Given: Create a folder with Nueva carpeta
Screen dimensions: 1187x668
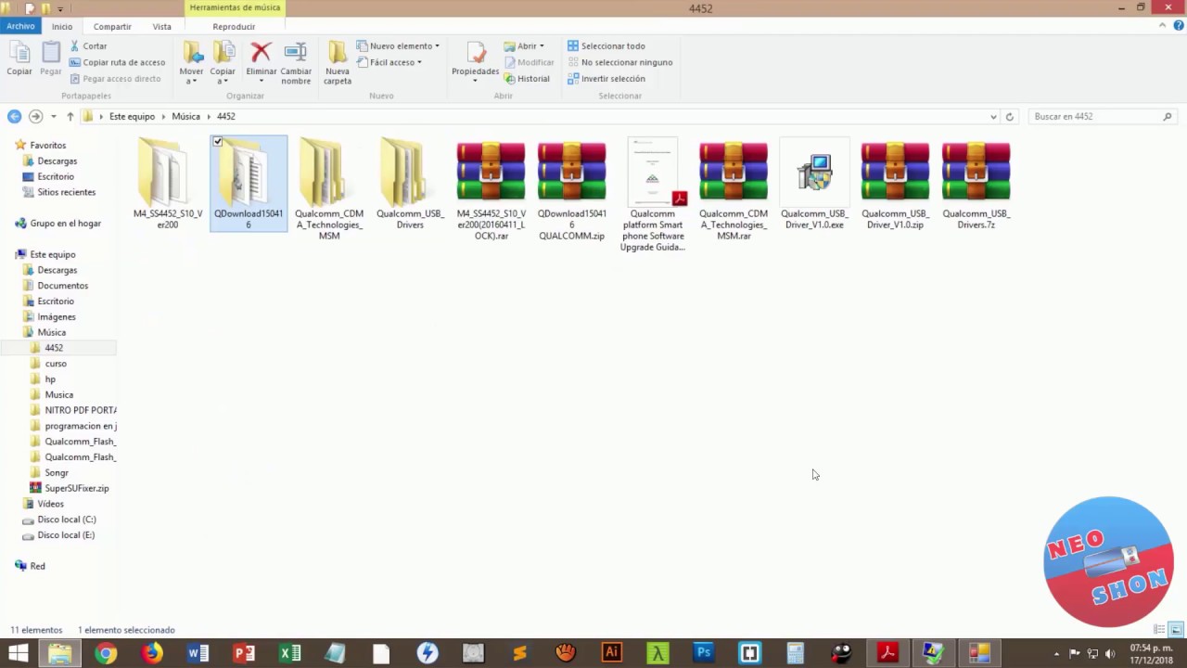Looking at the screenshot, I should [x=338, y=63].
